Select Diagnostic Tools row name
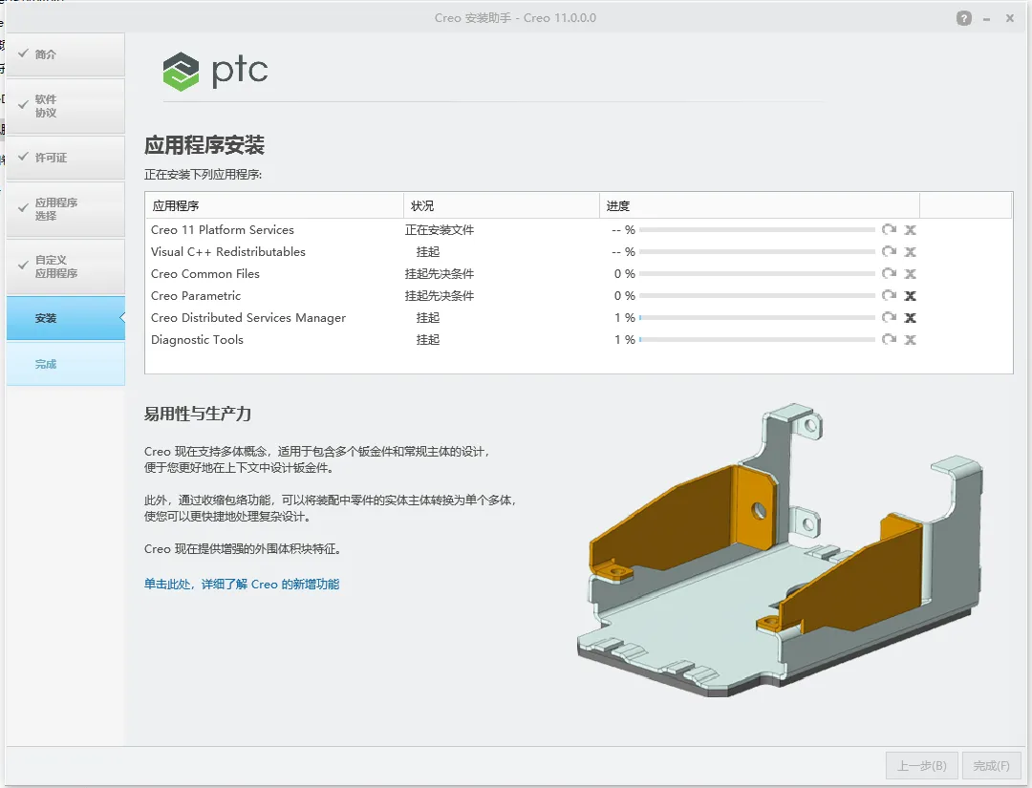This screenshot has height=788, width=1032. point(197,340)
